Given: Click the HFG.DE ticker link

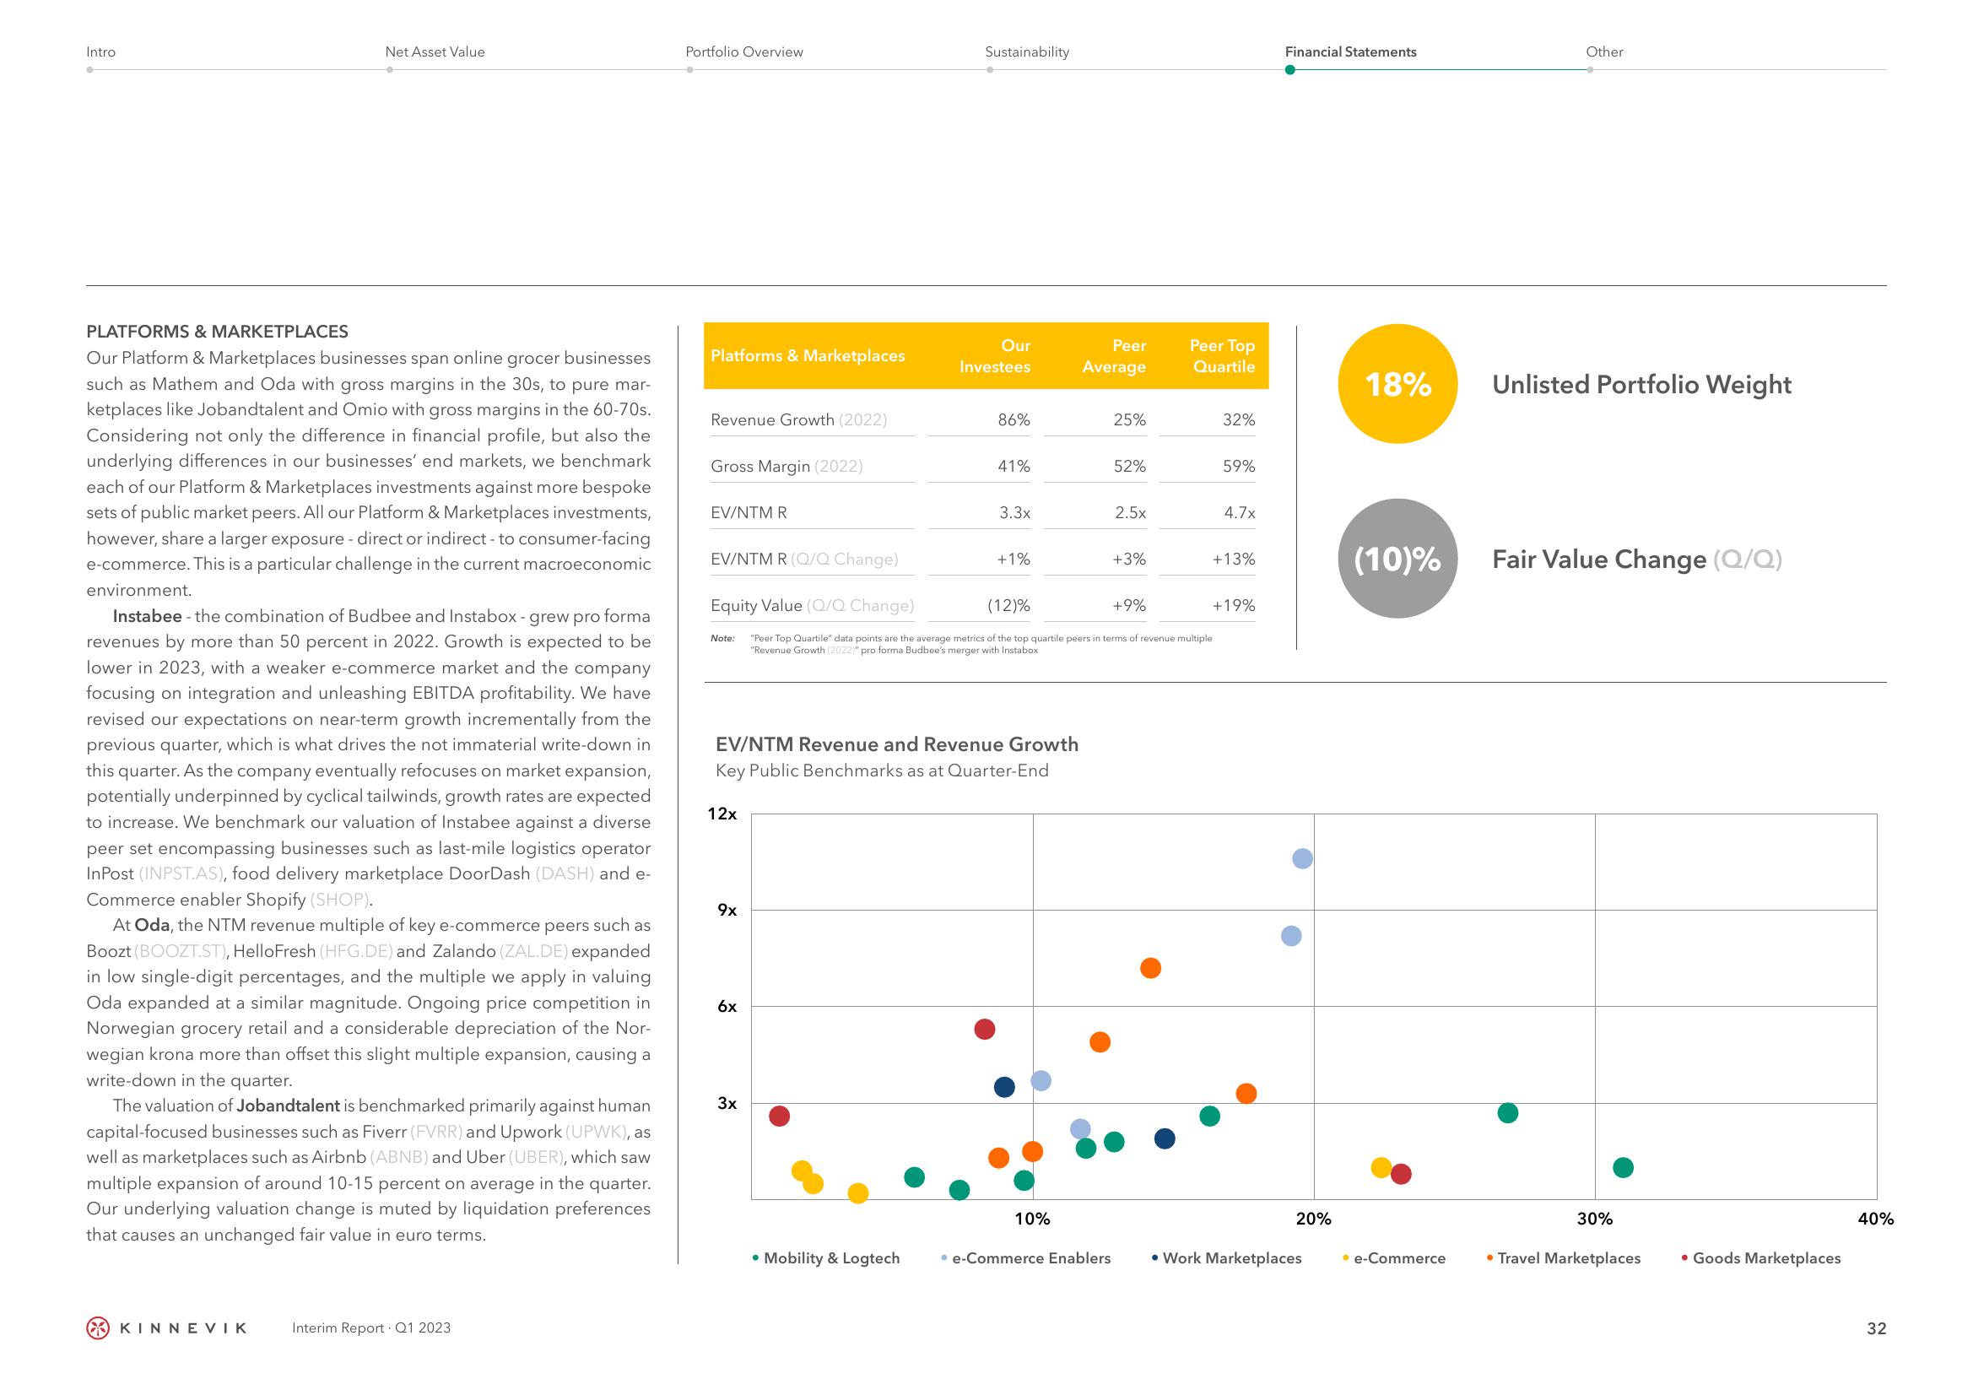Looking at the screenshot, I should tap(356, 950).
